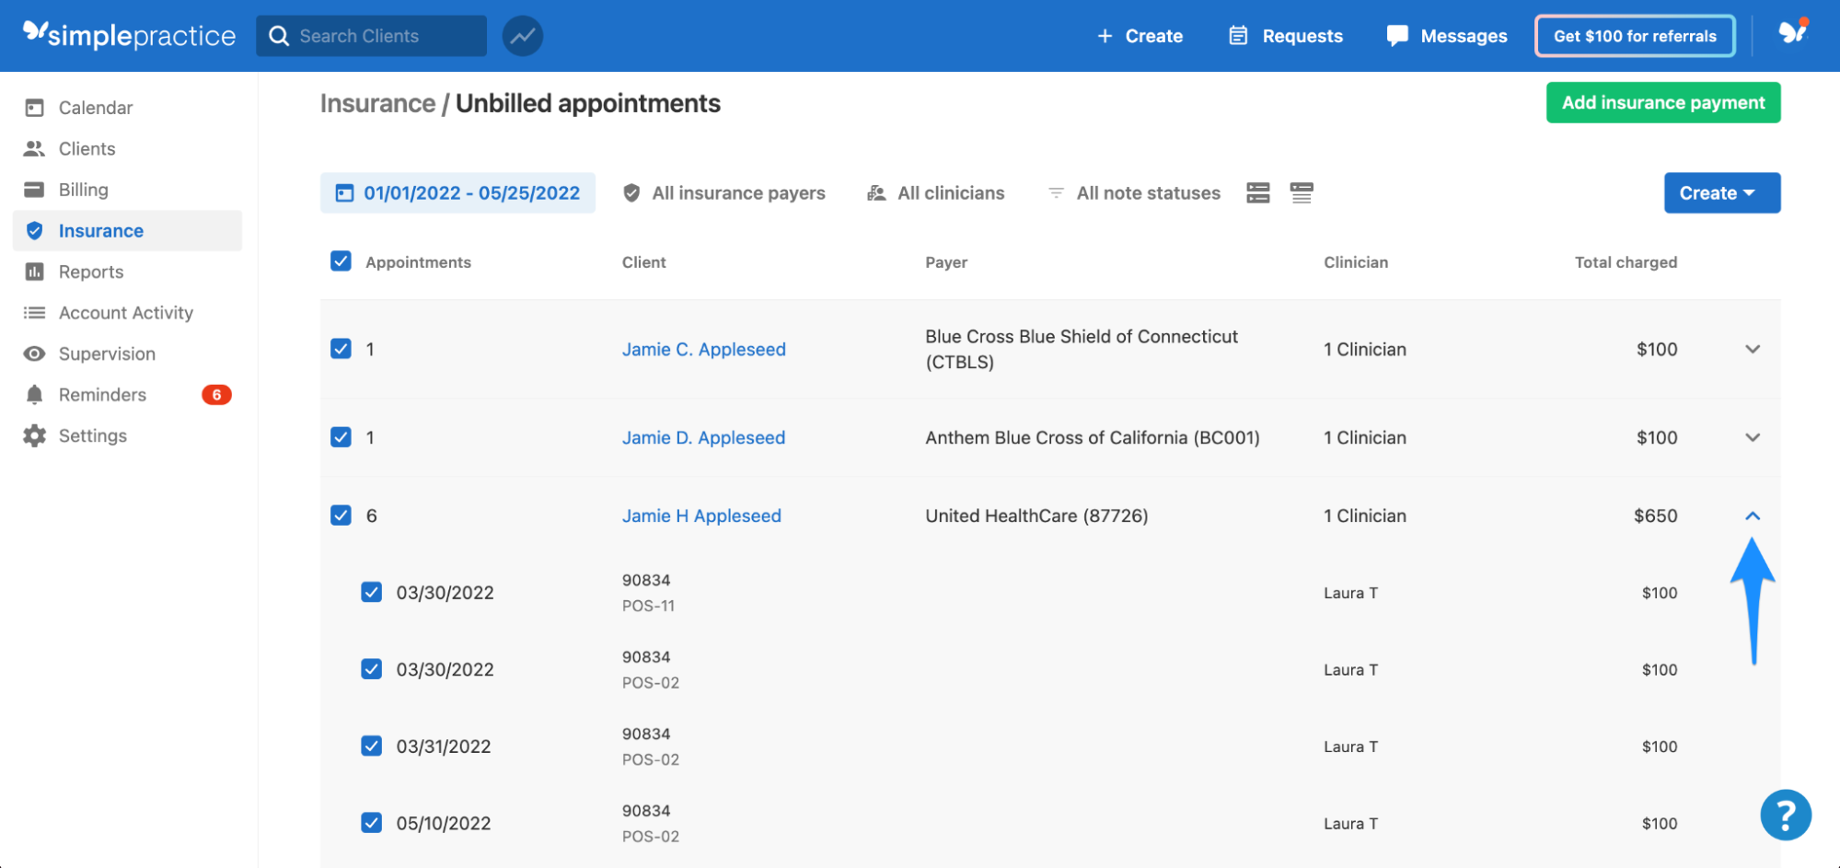Open Supervision in the sidebar
The height and width of the screenshot is (868, 1840).
coord(127,353)
